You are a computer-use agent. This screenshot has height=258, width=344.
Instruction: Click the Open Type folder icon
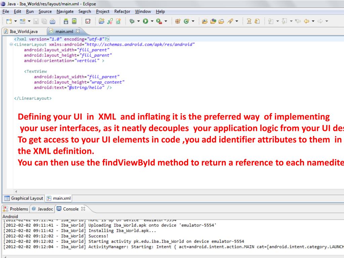tap(205, 21)
